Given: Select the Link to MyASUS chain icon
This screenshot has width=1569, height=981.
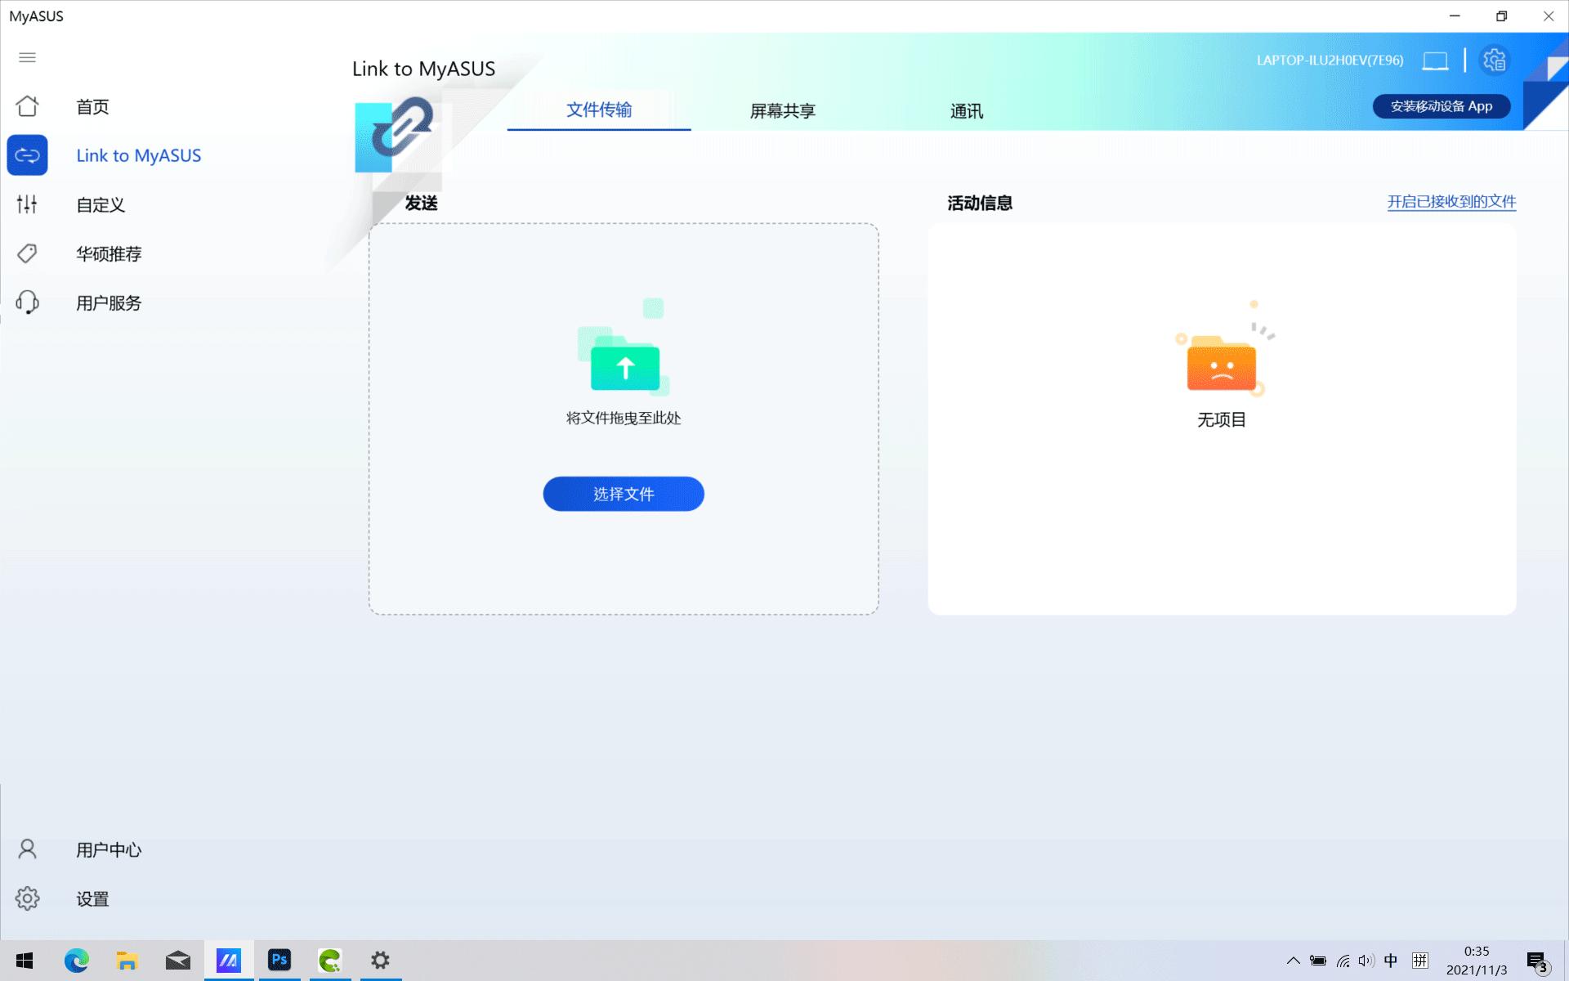Looking at the screenshot, I should click(x=27, y=155).
